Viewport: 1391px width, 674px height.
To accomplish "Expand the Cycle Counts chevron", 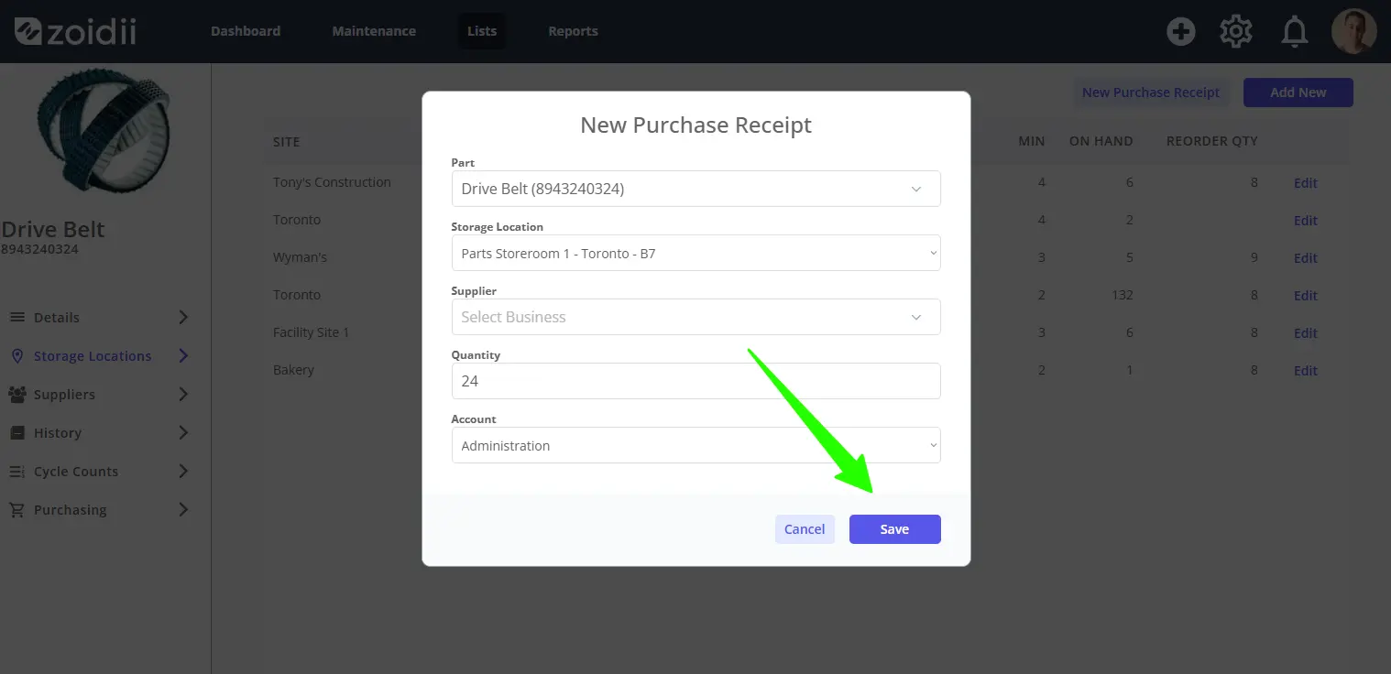I will coord(183,471).
